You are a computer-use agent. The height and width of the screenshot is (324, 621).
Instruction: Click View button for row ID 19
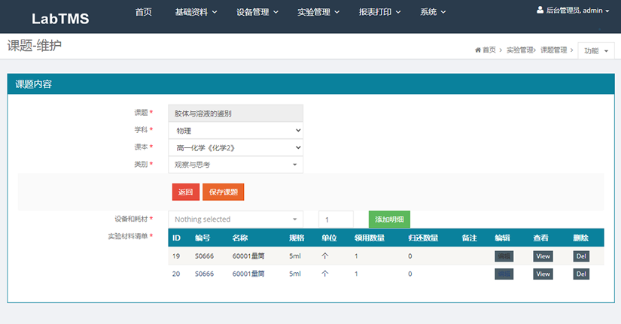(543, 256)
